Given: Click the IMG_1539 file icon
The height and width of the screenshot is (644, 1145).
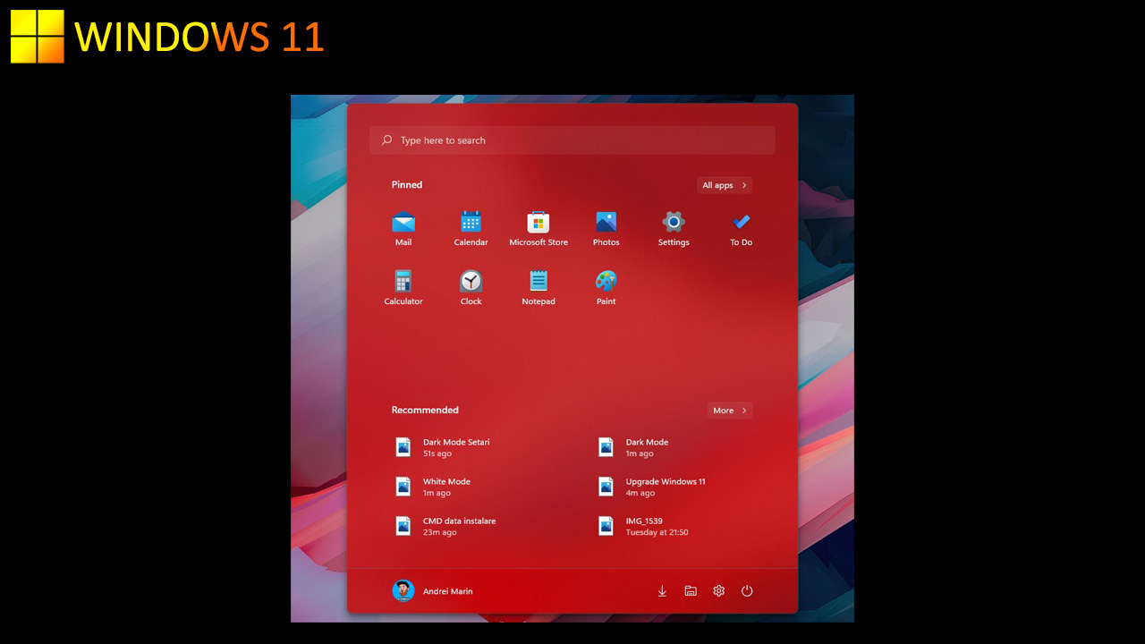Looking at the screenshot, I should pos(606,526).
